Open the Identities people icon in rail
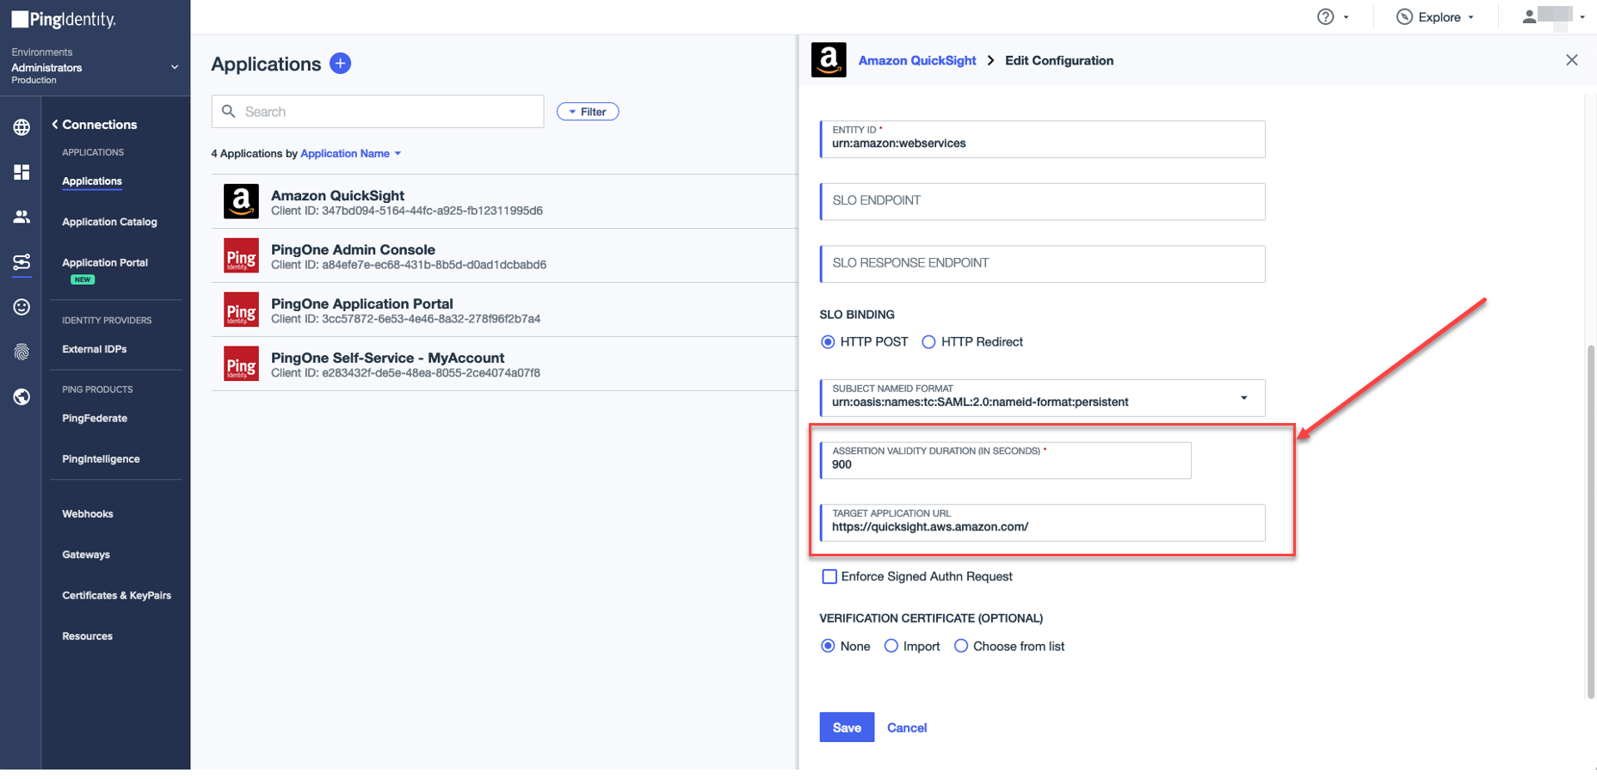The height and width of the screenshot is (779, 1597). pos(22,217)
